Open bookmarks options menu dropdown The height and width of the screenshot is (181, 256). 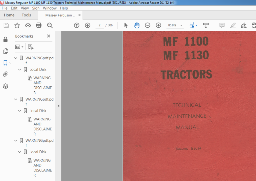click(x=19, y=47)
